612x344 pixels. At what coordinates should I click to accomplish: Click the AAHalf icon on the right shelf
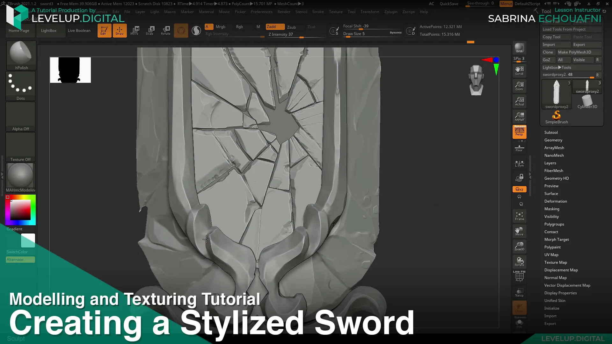[519, 116]
